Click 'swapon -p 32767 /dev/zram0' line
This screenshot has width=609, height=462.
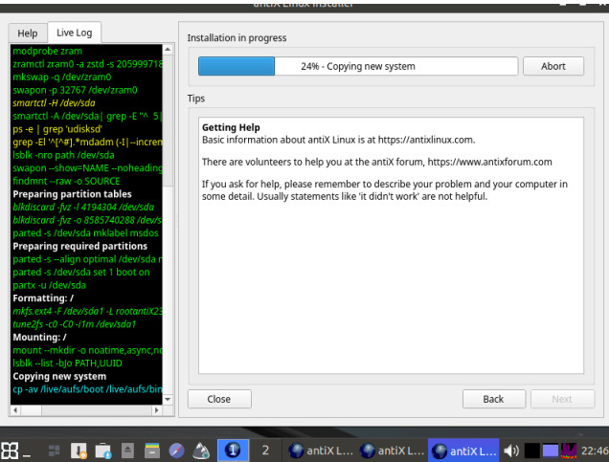[75, 90]
